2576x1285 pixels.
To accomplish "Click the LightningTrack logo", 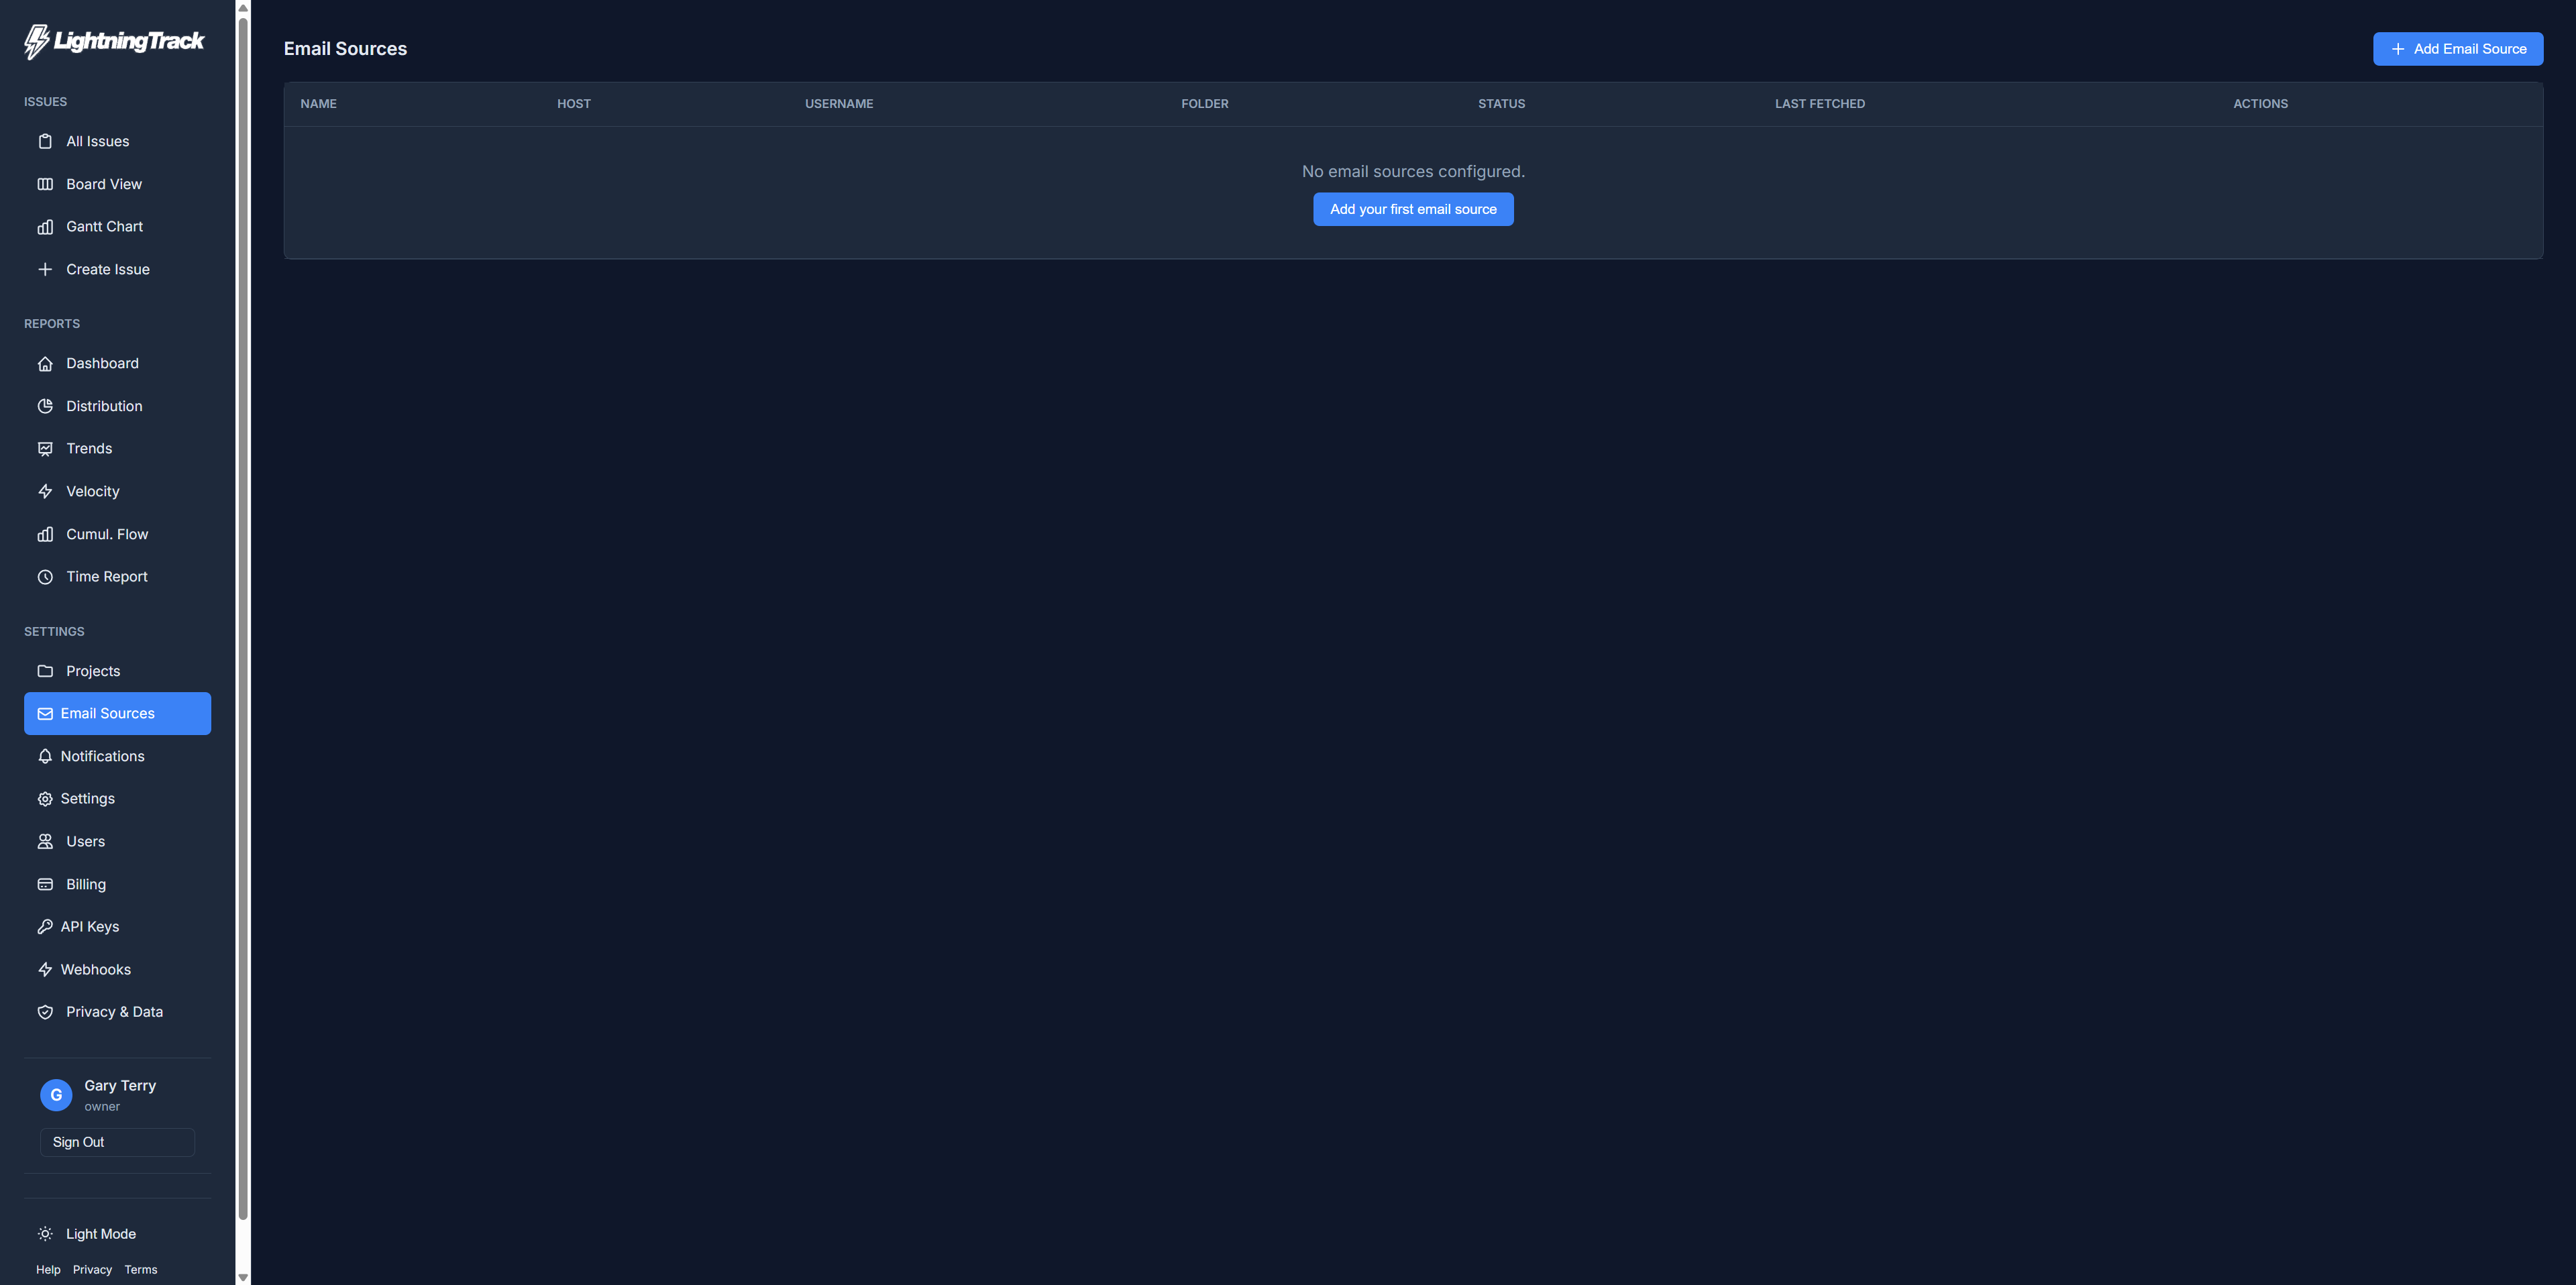I will (x=113, y=41).
